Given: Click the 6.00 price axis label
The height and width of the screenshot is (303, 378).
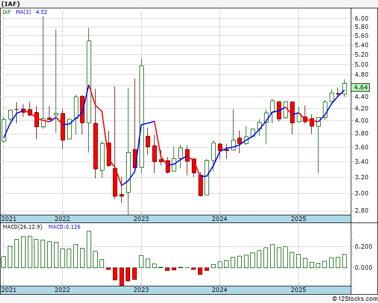Looking at the screenshot, I should click(x=361, y=18).
